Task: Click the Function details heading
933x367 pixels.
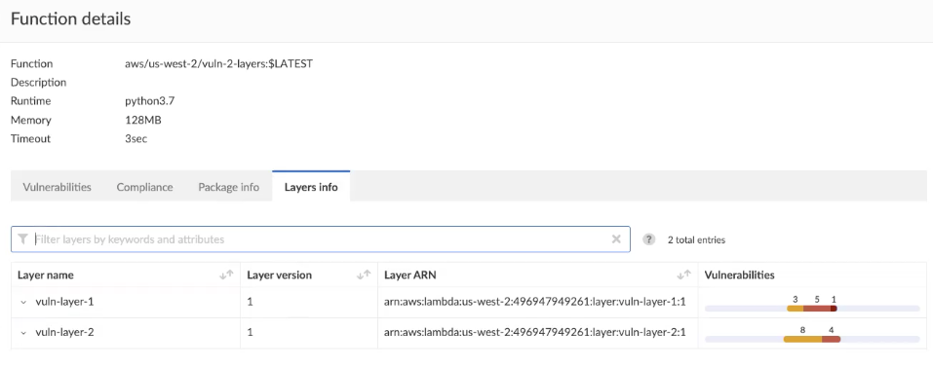Action: tap(71, 19)
